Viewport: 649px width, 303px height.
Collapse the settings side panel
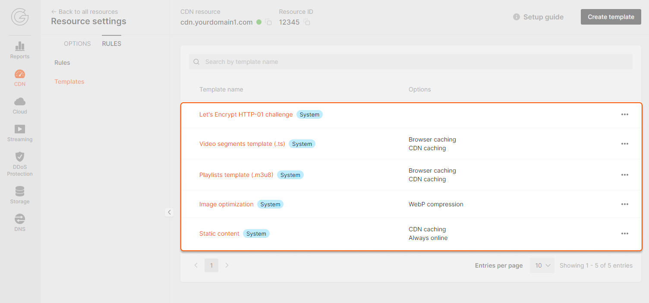click(169, 212)
